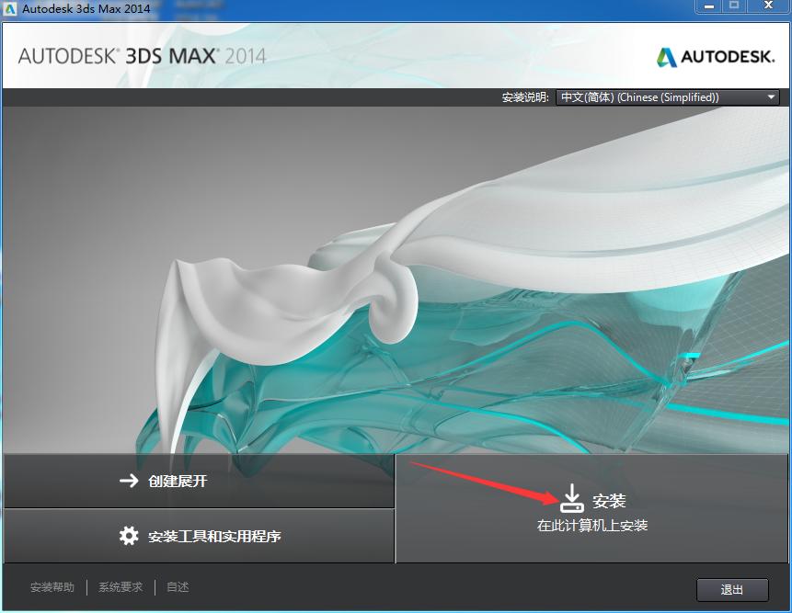
Task: Click 退出 to exit the installer
Action: pyautogui.click(x=731, y=589)
